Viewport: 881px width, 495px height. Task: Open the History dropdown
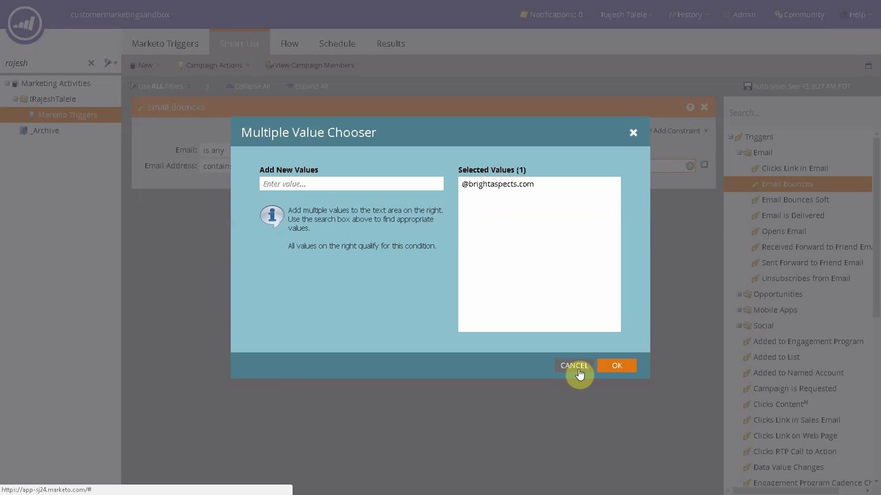coord(689,14)
